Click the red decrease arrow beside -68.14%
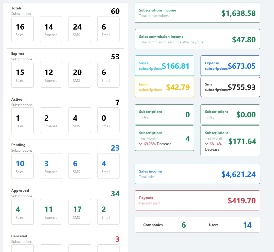The image size is (274, 252). click(x=207, y=144)
